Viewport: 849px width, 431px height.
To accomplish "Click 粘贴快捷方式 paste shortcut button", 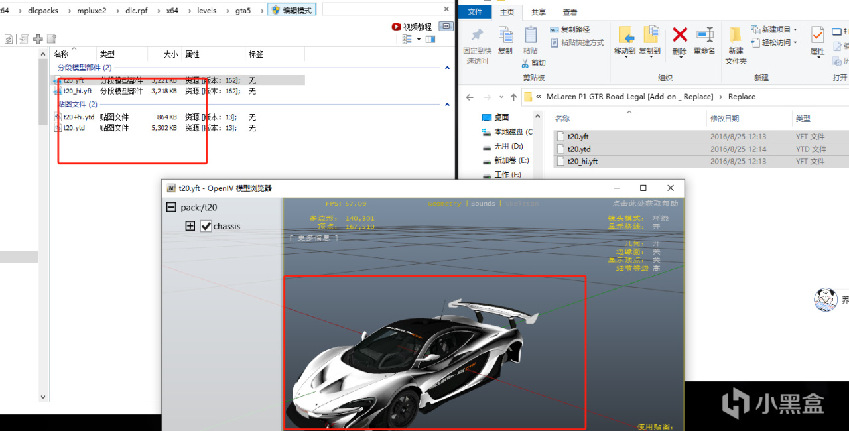I will click(x=577, y=42).
